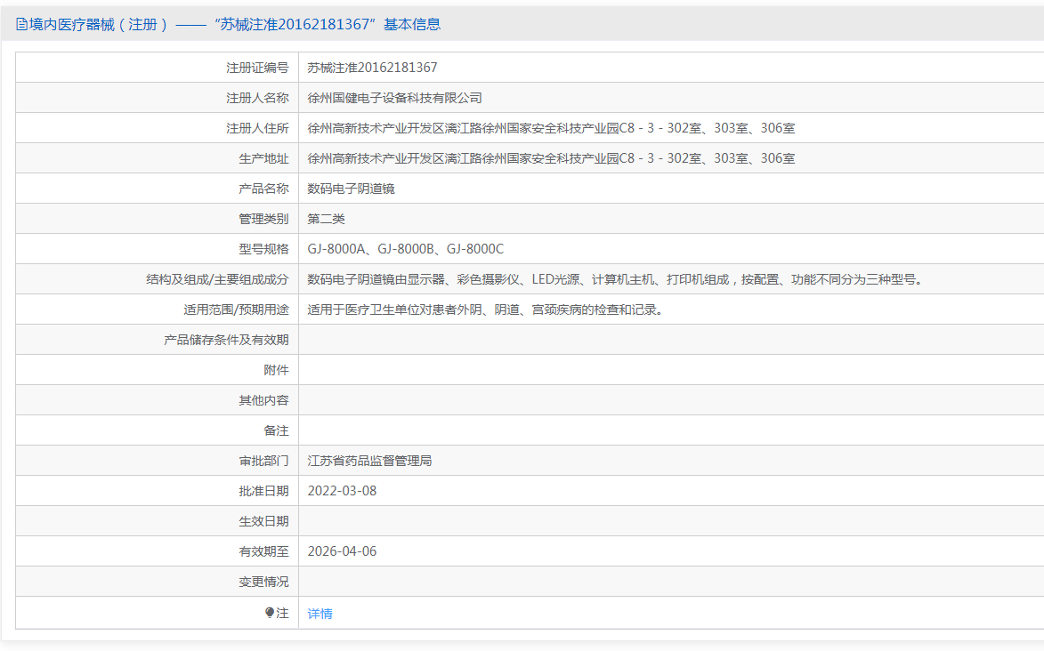Select the 注册证编号 row value 苏械注准20162181367
Image resolution: width=1044 pixels, height=651 pixels.
click(x=372, y=68)
